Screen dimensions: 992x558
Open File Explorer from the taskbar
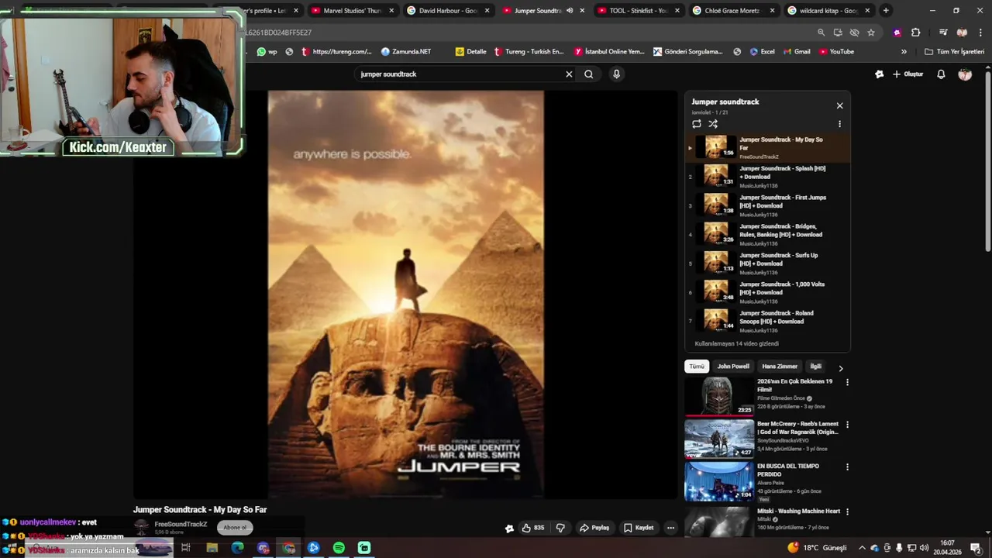pos(212,548)
